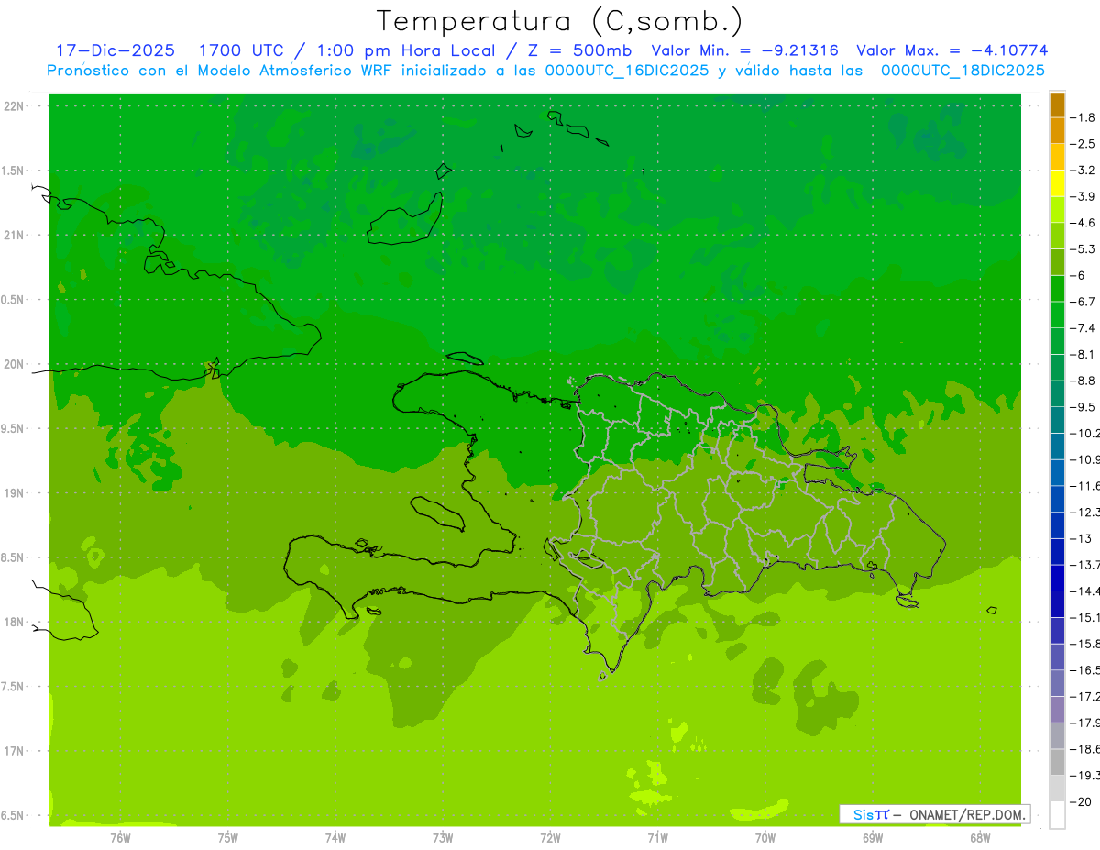
Task: Click the '-7.4' colorbar label
Action: (x=1084, y=328)
